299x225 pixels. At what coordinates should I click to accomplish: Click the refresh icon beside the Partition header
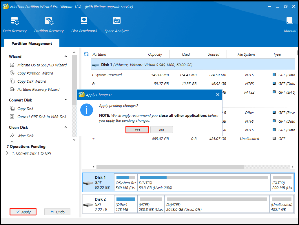point(86,54)
